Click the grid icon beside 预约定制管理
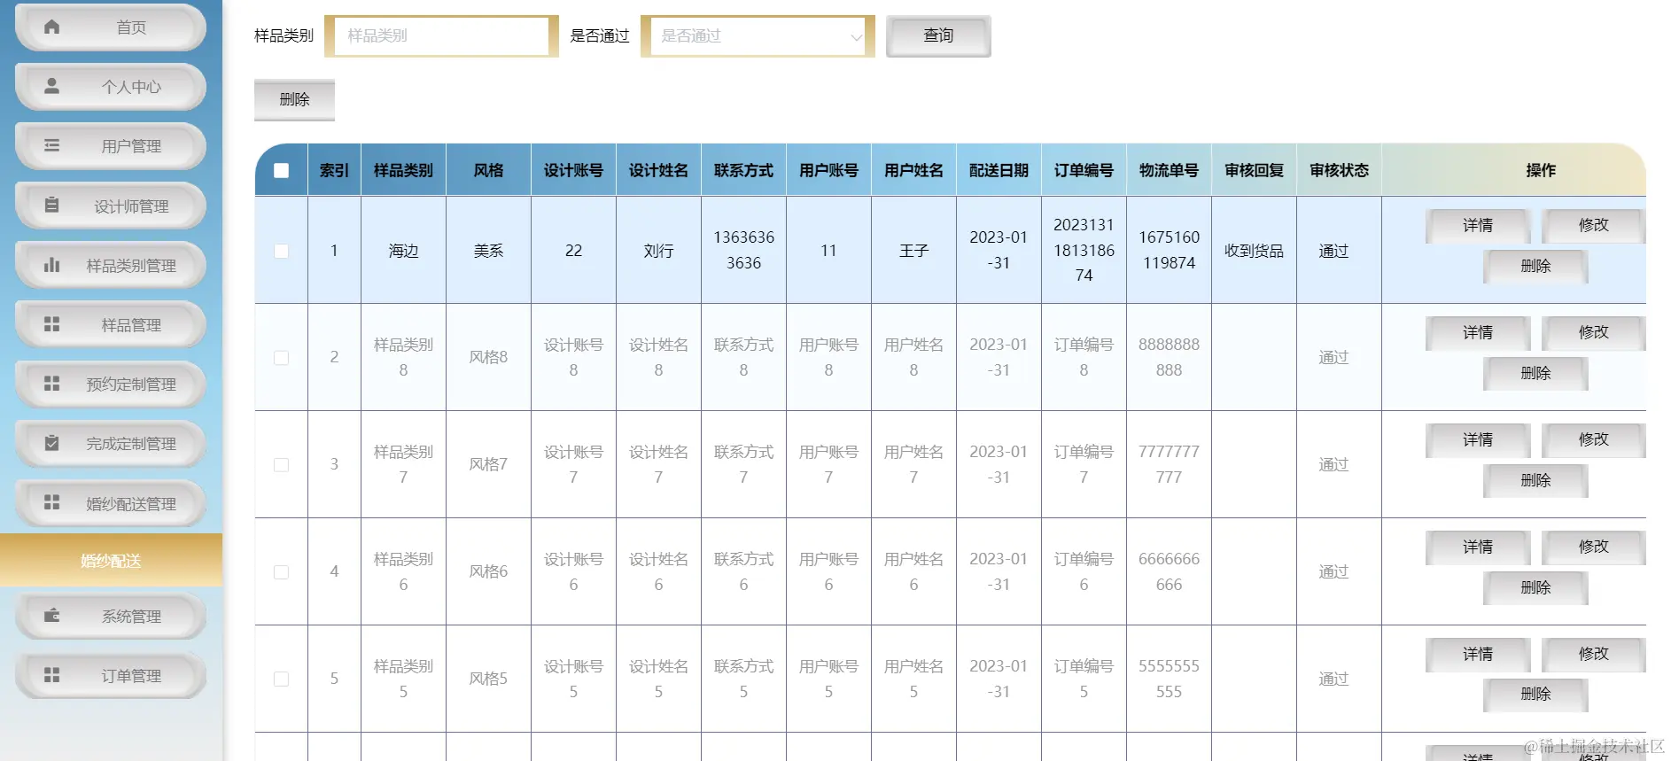1671x761 pixels. [51, 384]
